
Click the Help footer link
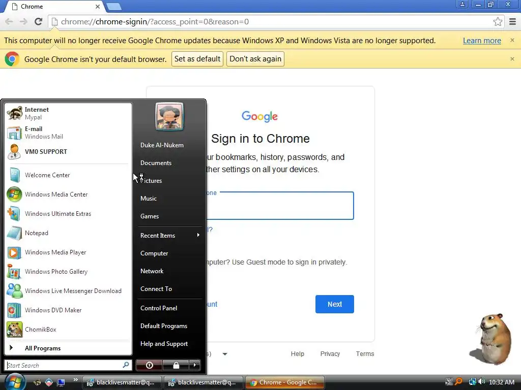[x=297, y=354]
